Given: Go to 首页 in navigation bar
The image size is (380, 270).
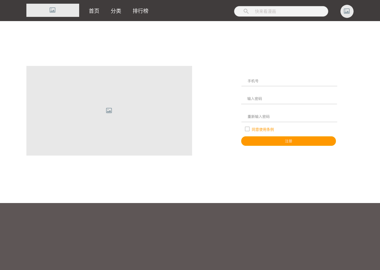Looking at the screenshot, I should (x=94, y=11).
